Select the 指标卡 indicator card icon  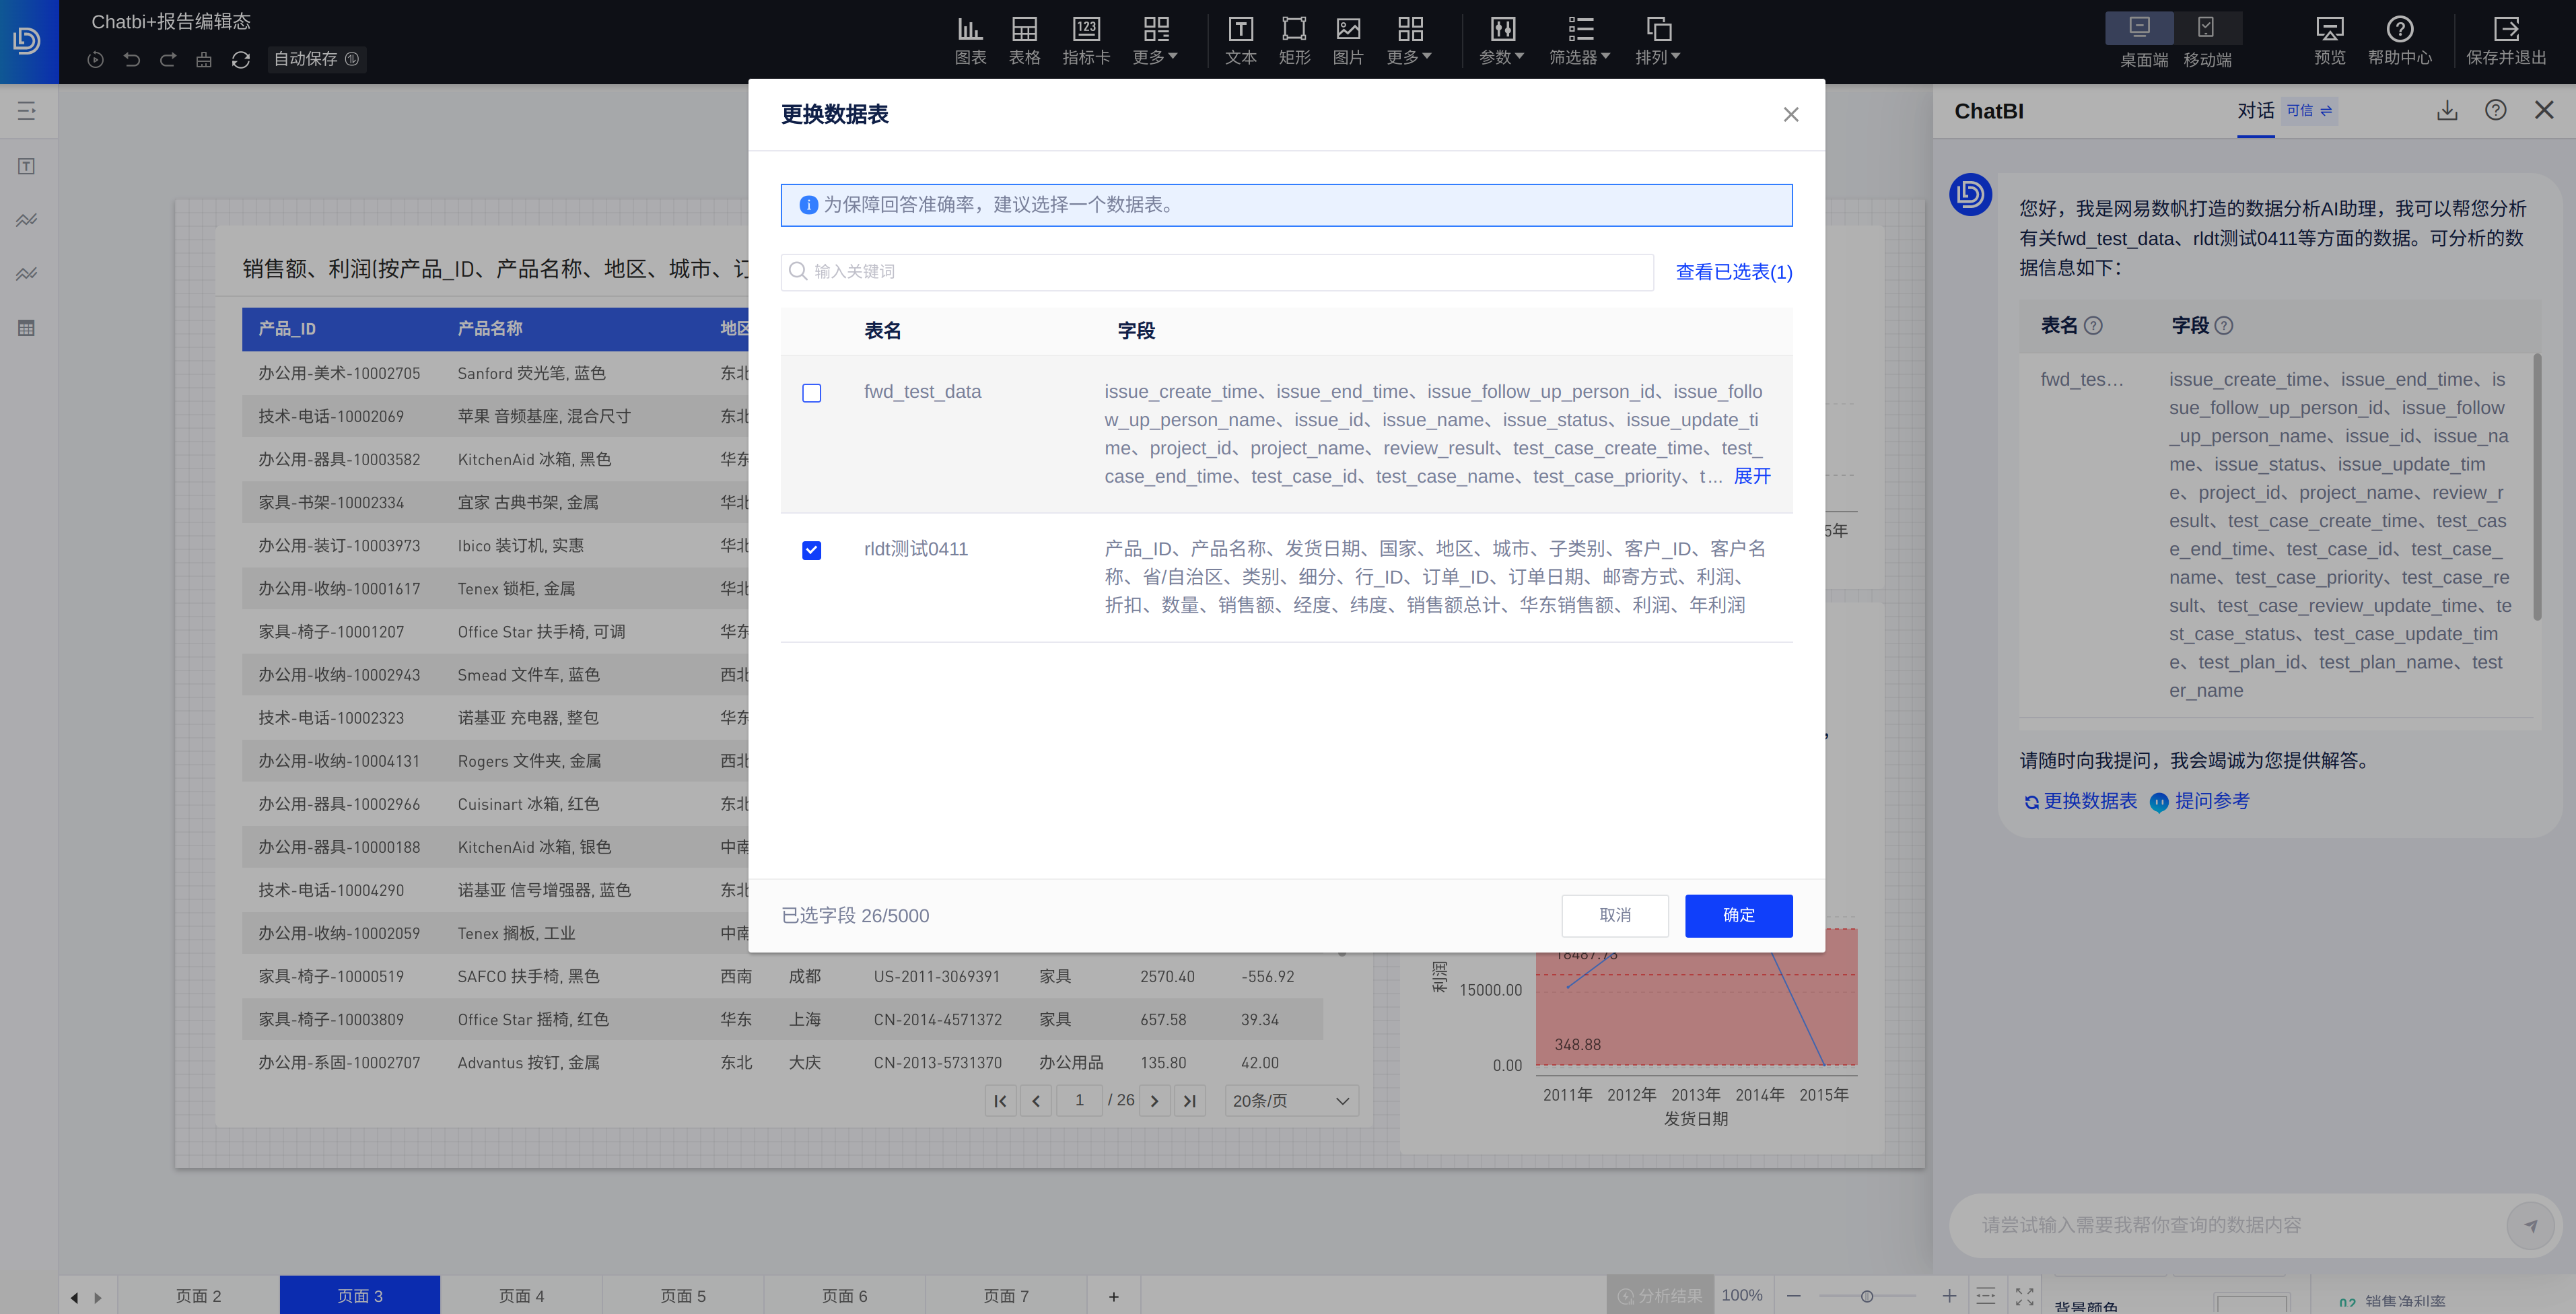point(1085,40)
